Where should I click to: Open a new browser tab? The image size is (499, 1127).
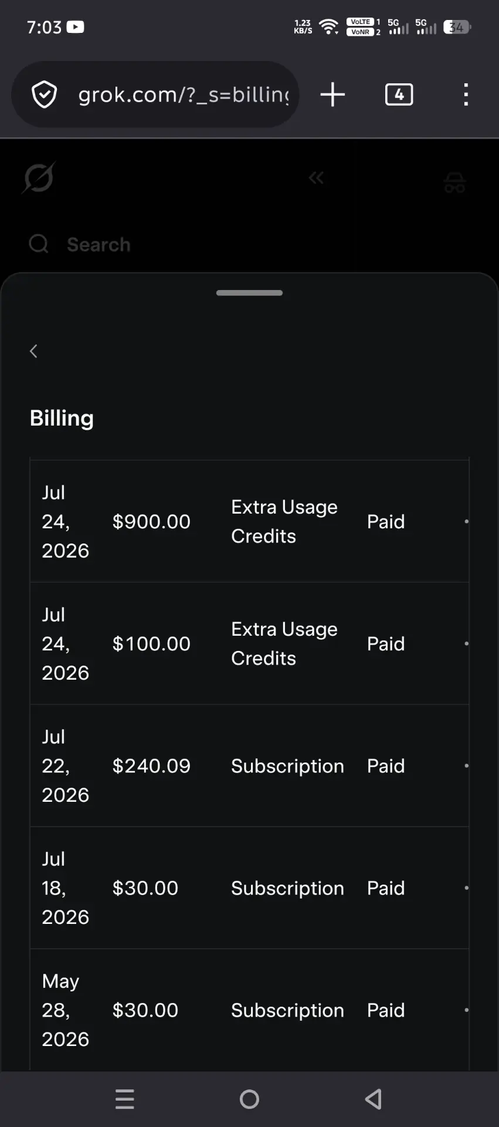tap(332, 95)
